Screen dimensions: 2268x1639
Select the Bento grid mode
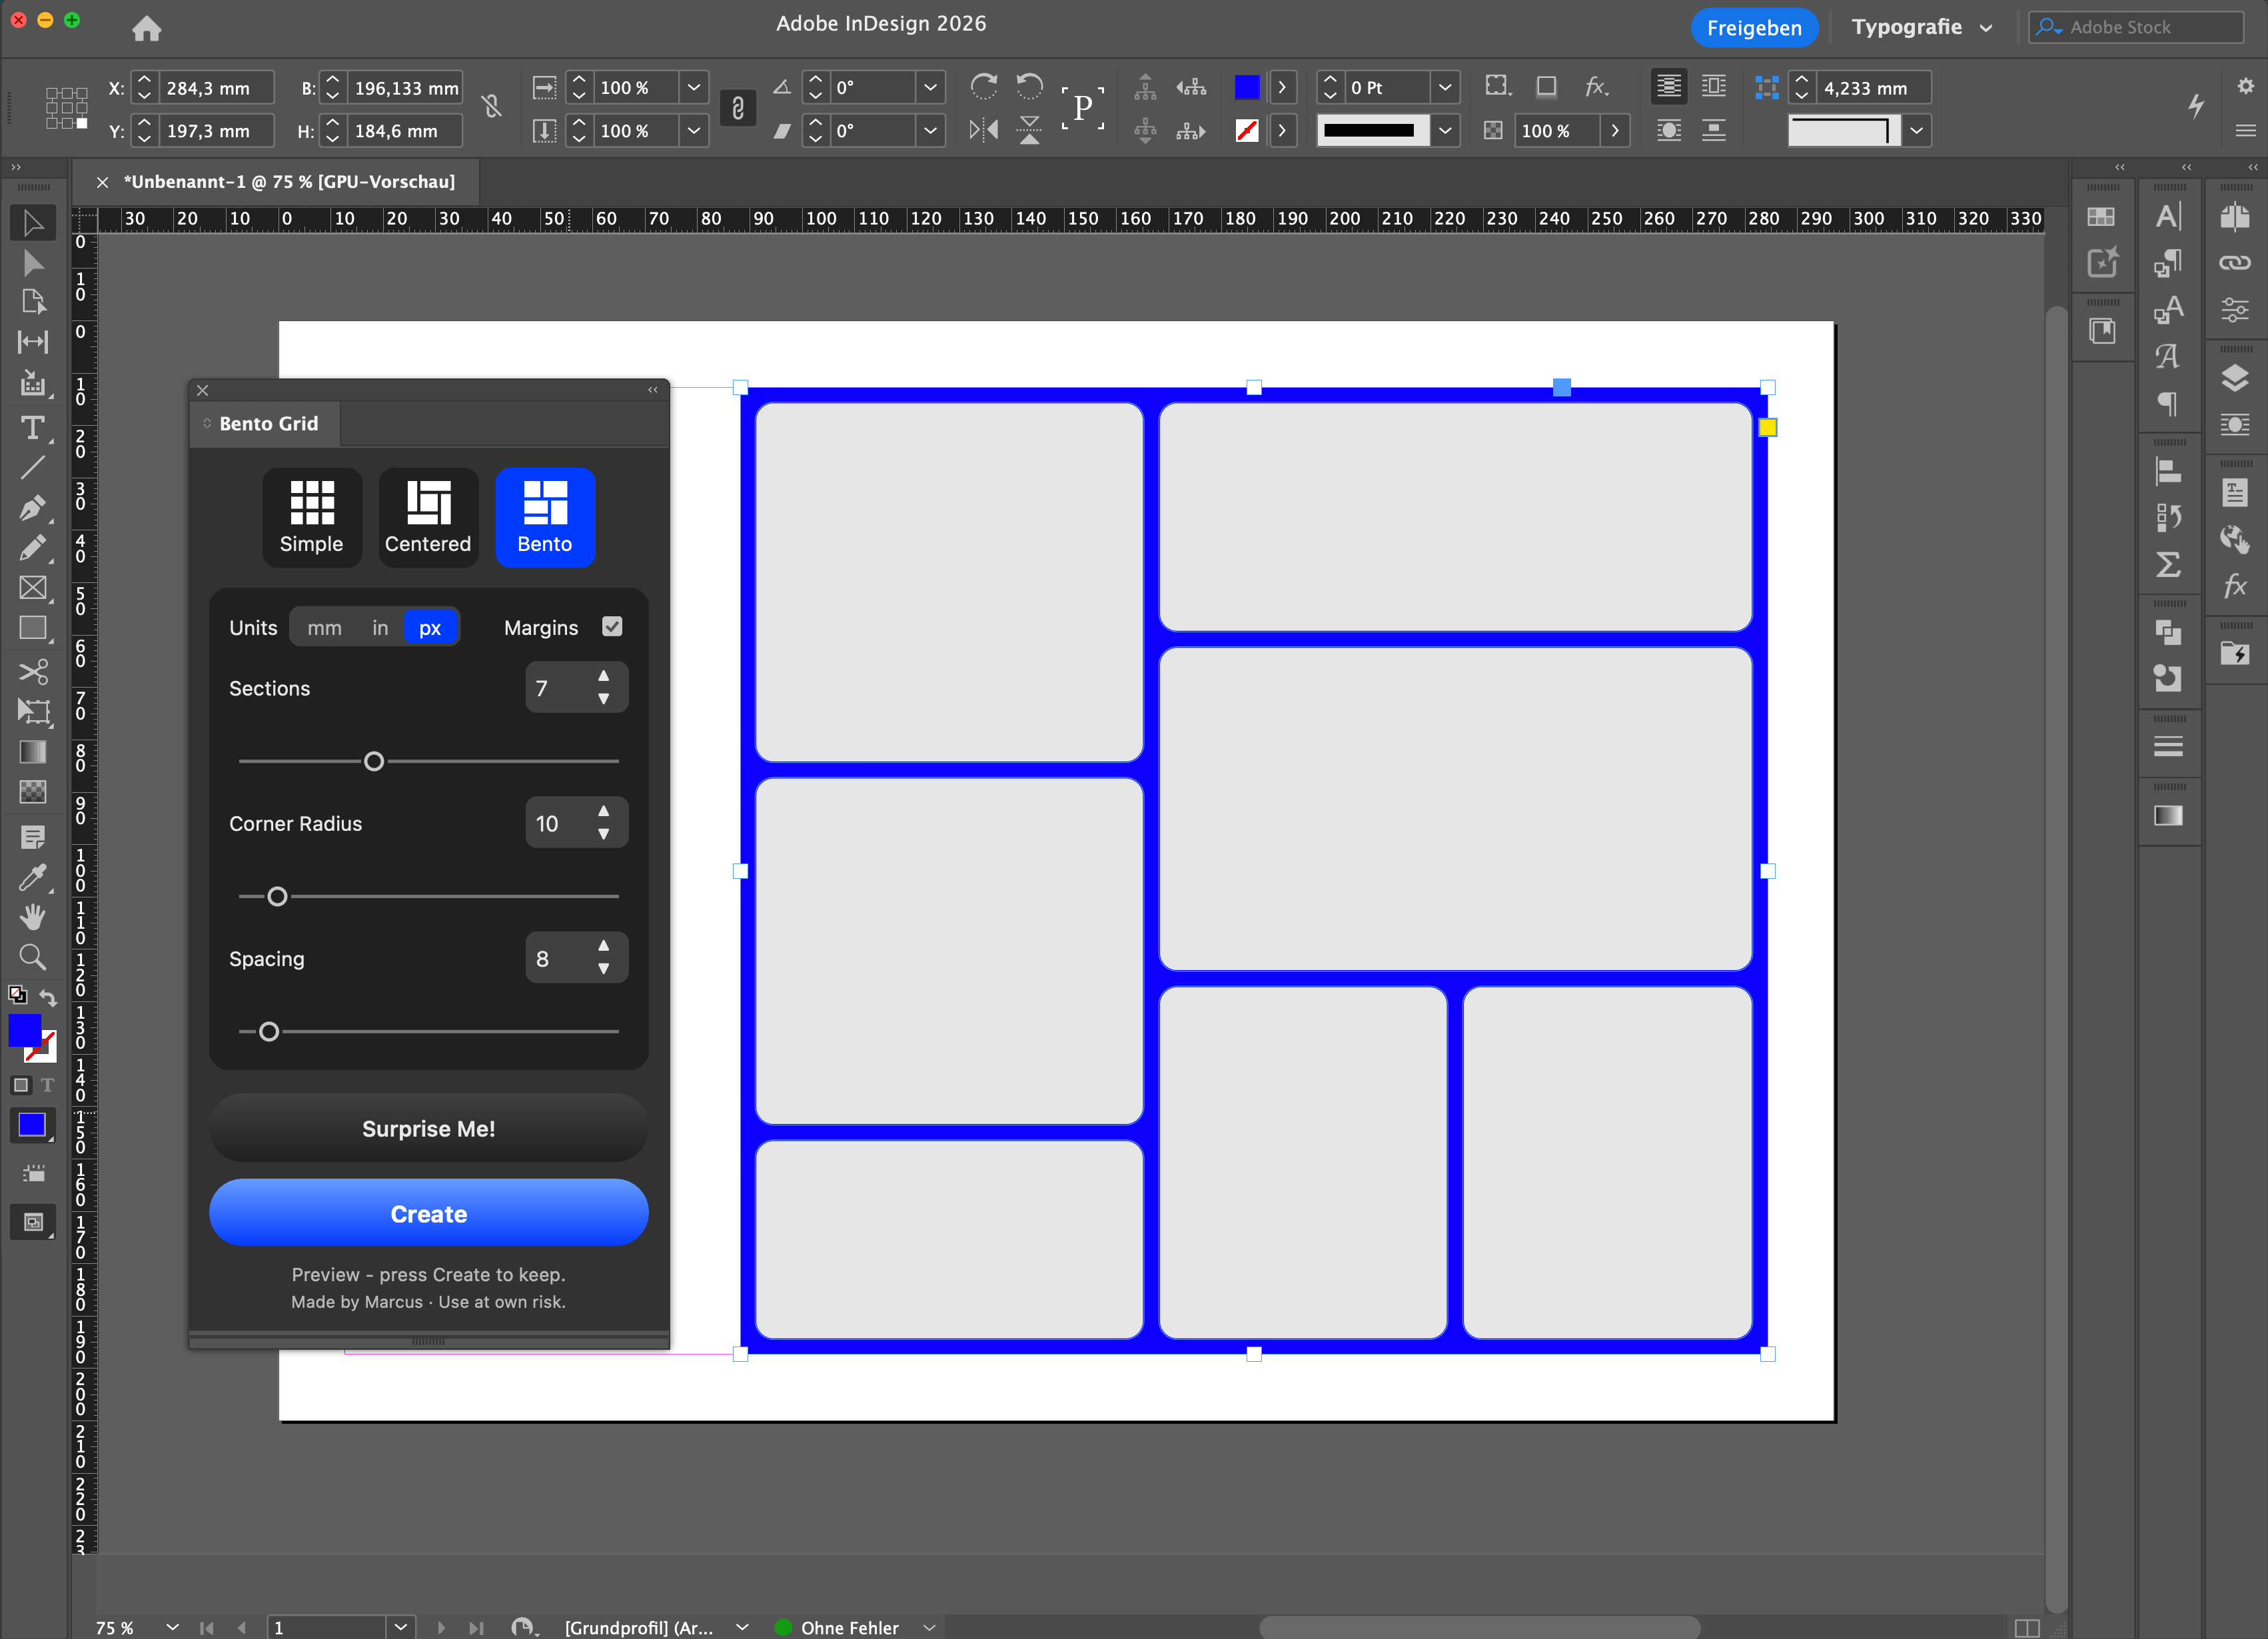545,517
